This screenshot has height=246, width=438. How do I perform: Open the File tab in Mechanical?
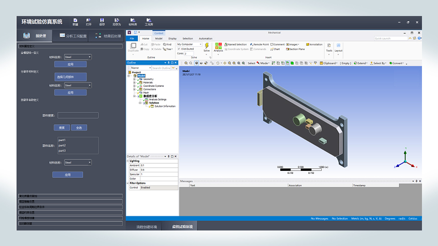132,39
